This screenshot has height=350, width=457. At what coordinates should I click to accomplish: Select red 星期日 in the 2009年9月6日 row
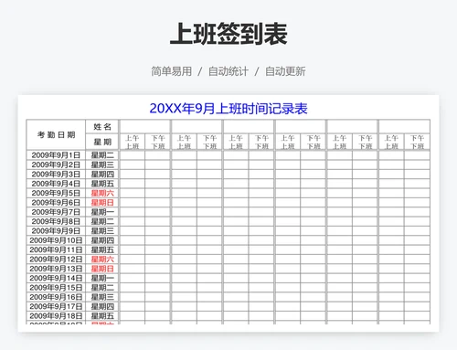[102, 202]
